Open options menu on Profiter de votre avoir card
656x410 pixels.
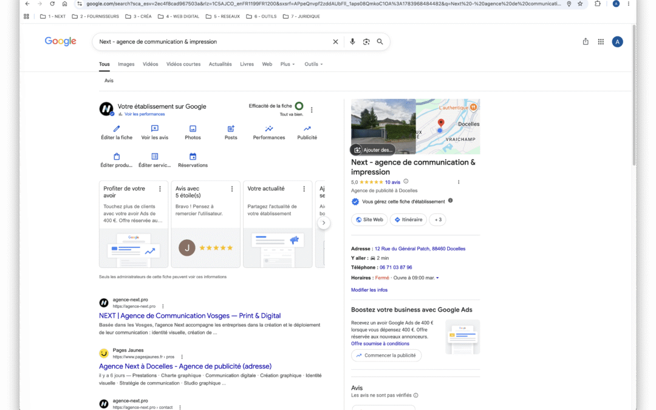[x=160, y=189]
